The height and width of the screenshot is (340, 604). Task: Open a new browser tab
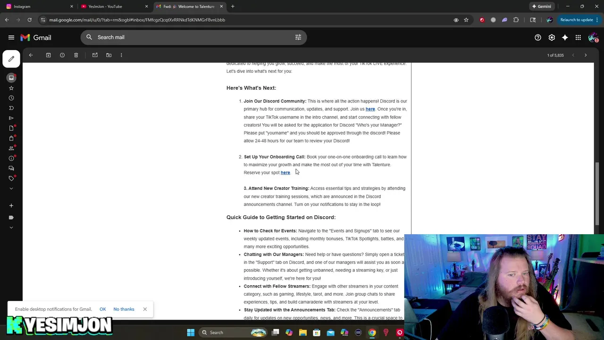click(233, 7)
